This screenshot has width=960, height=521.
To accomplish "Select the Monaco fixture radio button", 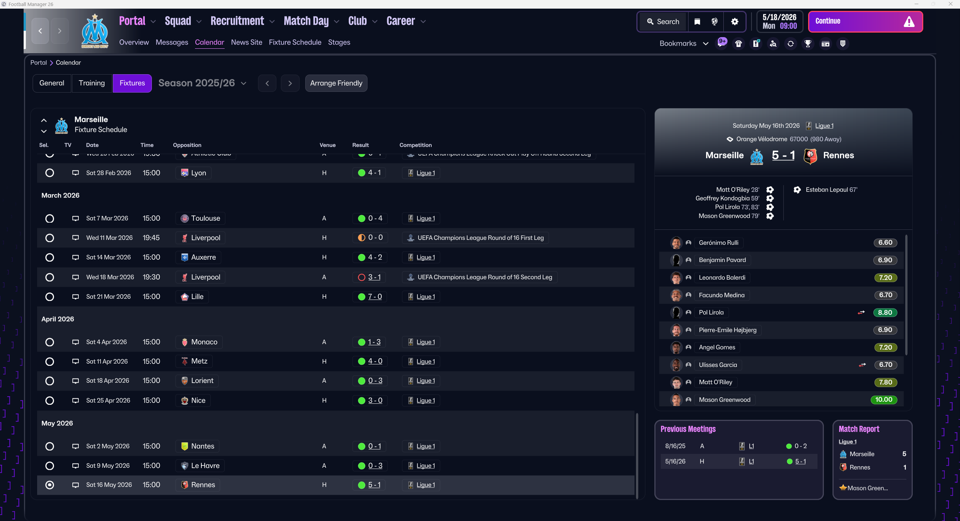I will pos(49,342).
